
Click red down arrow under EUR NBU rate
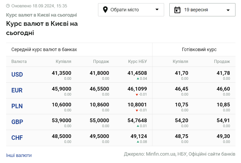137,95
